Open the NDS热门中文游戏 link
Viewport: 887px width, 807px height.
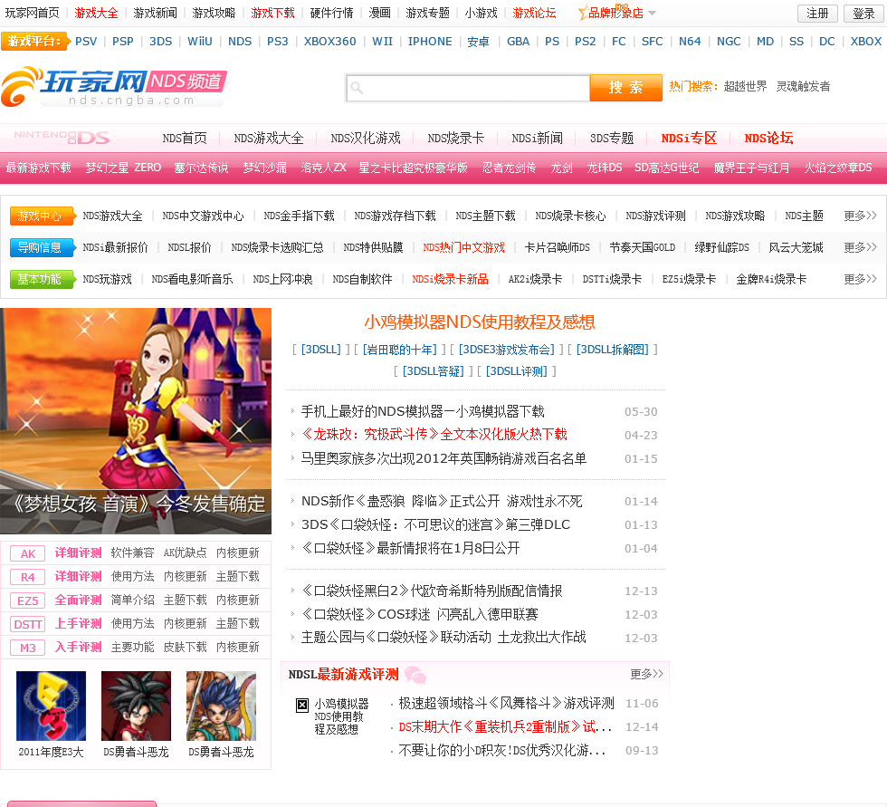coord(463,247)
